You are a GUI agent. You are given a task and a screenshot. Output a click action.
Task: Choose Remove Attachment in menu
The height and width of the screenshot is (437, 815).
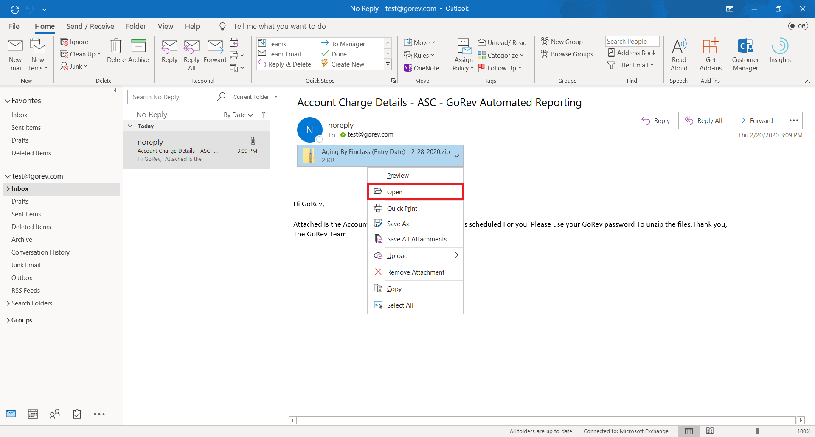point(415,272)
